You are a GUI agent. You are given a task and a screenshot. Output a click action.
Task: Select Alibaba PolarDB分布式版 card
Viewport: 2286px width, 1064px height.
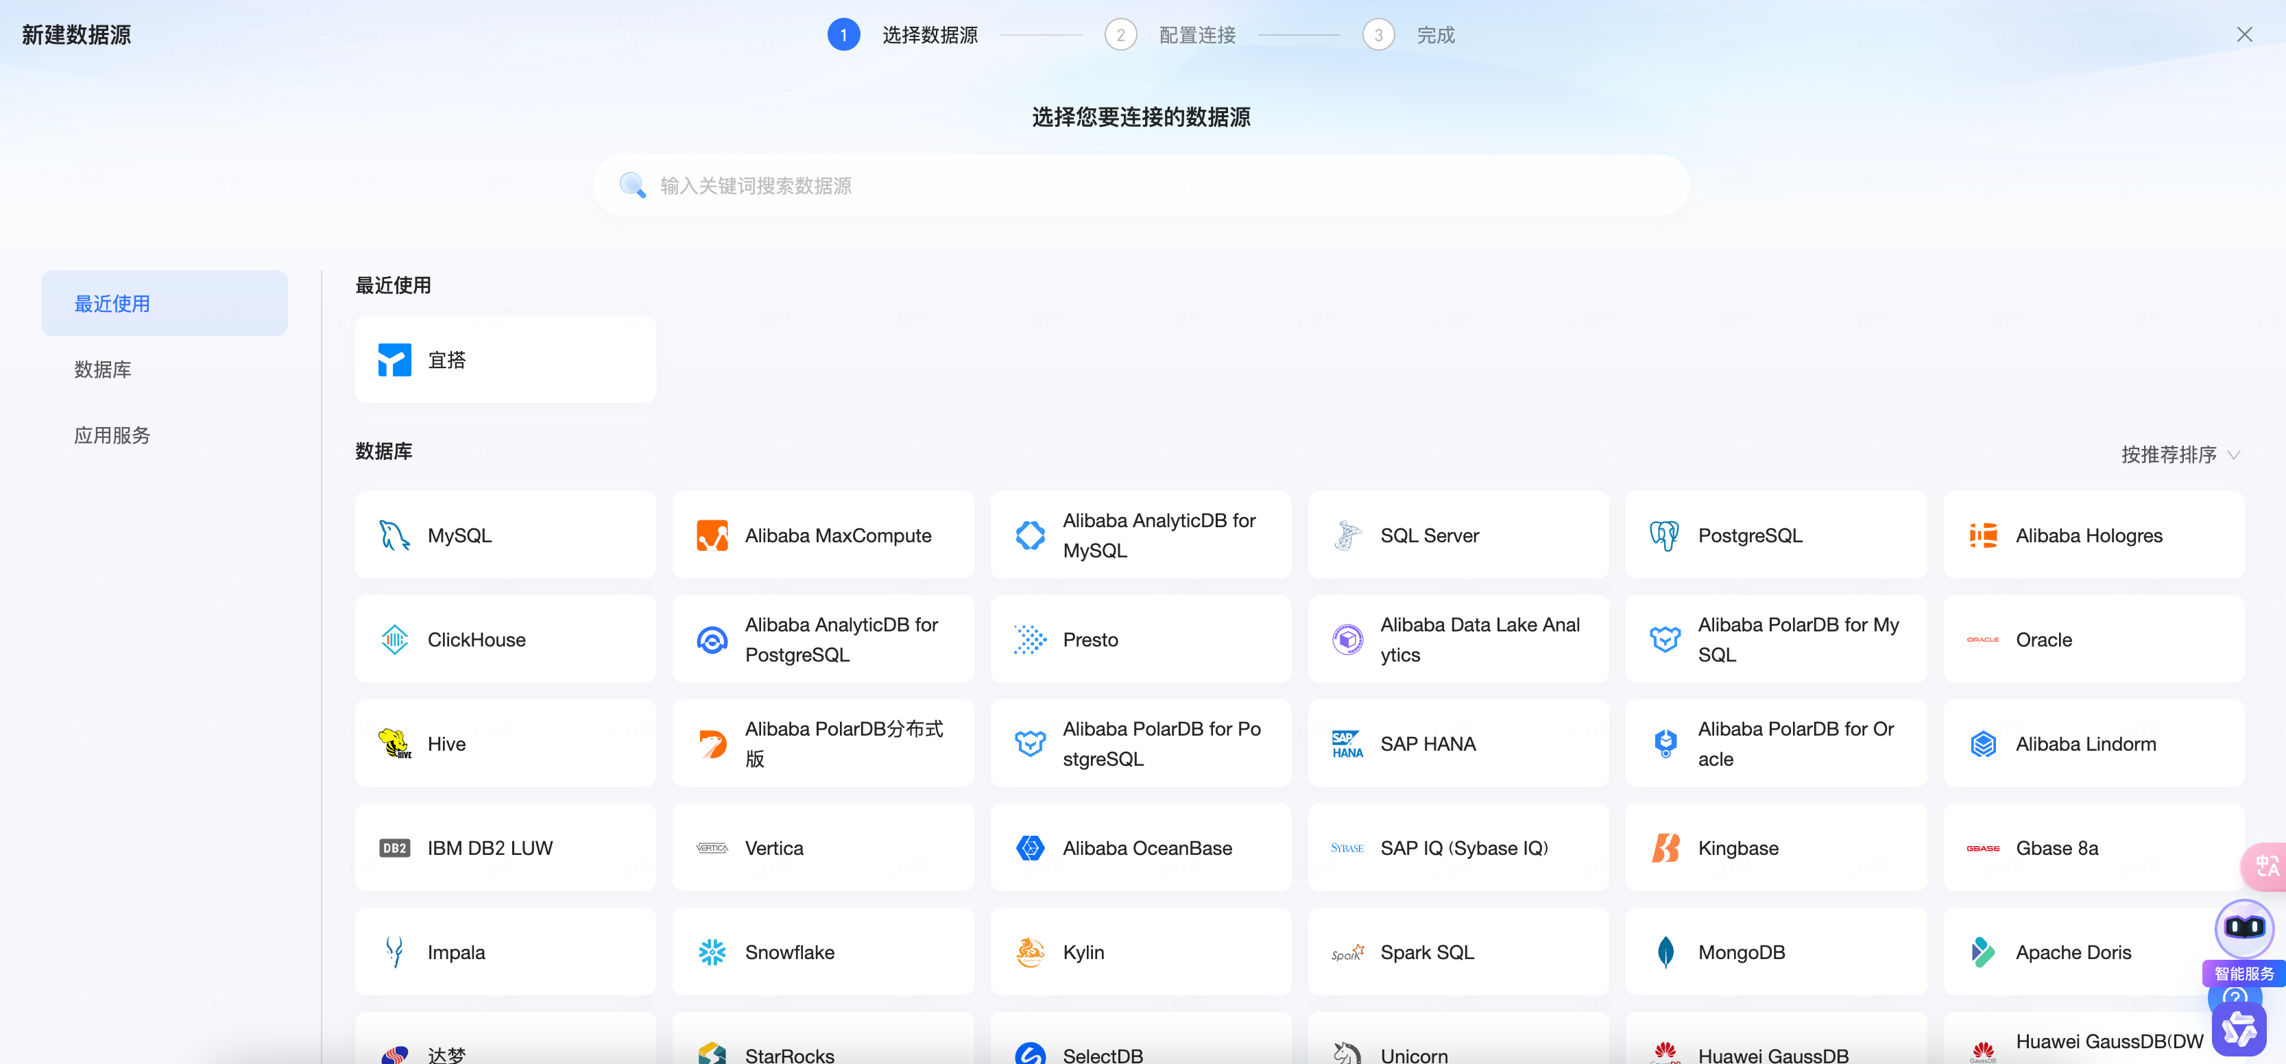[823, 744]
